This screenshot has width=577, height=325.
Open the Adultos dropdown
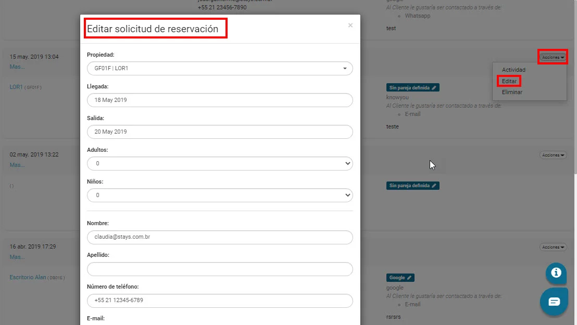(x=220, y=163)
